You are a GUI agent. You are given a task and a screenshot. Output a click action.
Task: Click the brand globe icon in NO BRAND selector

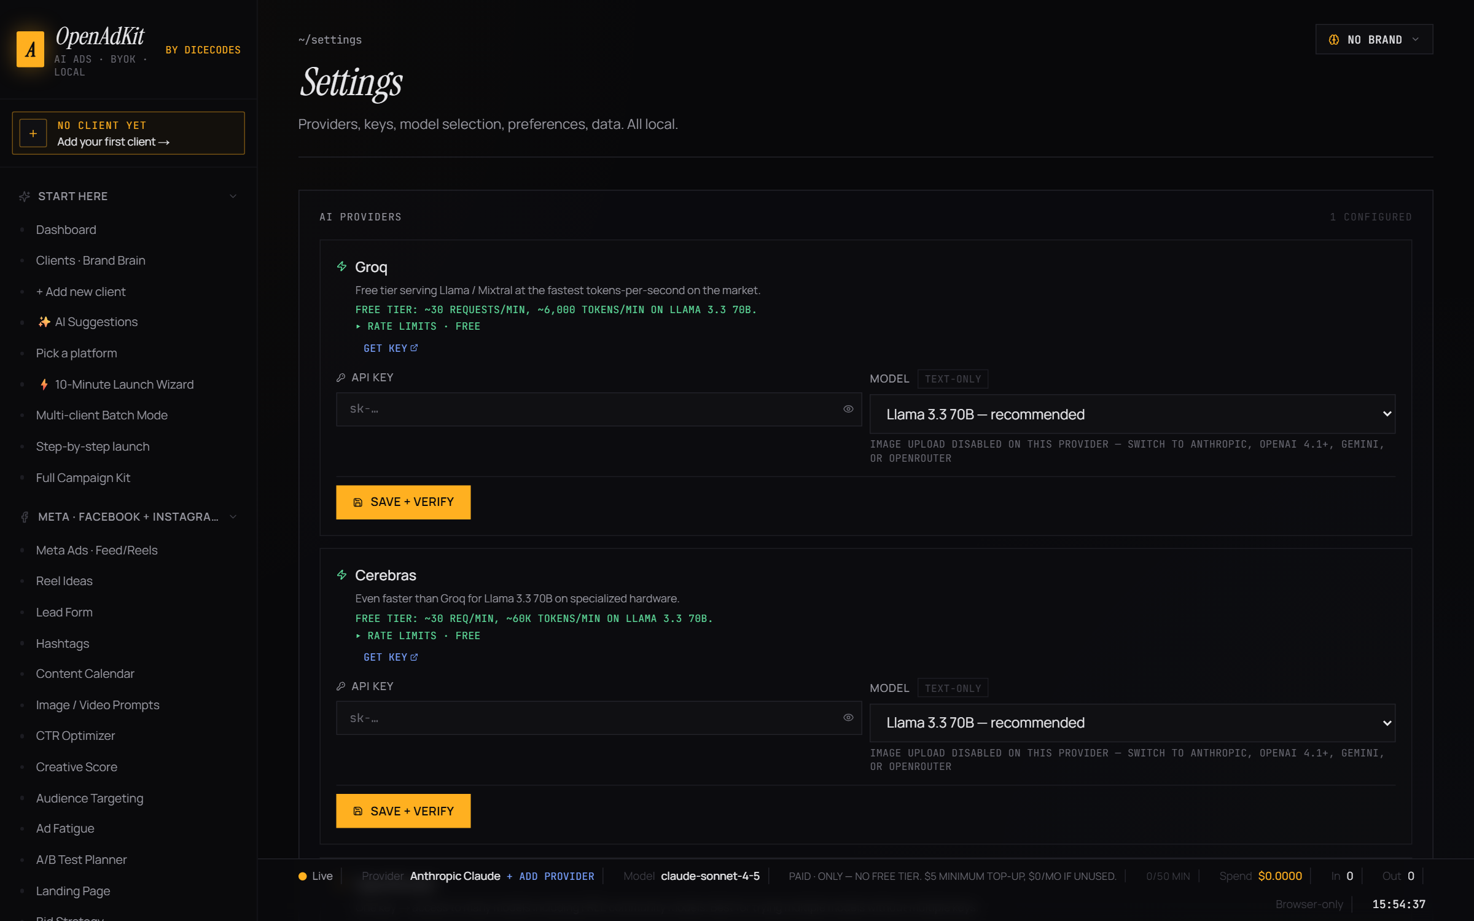tap(1334, 39)
